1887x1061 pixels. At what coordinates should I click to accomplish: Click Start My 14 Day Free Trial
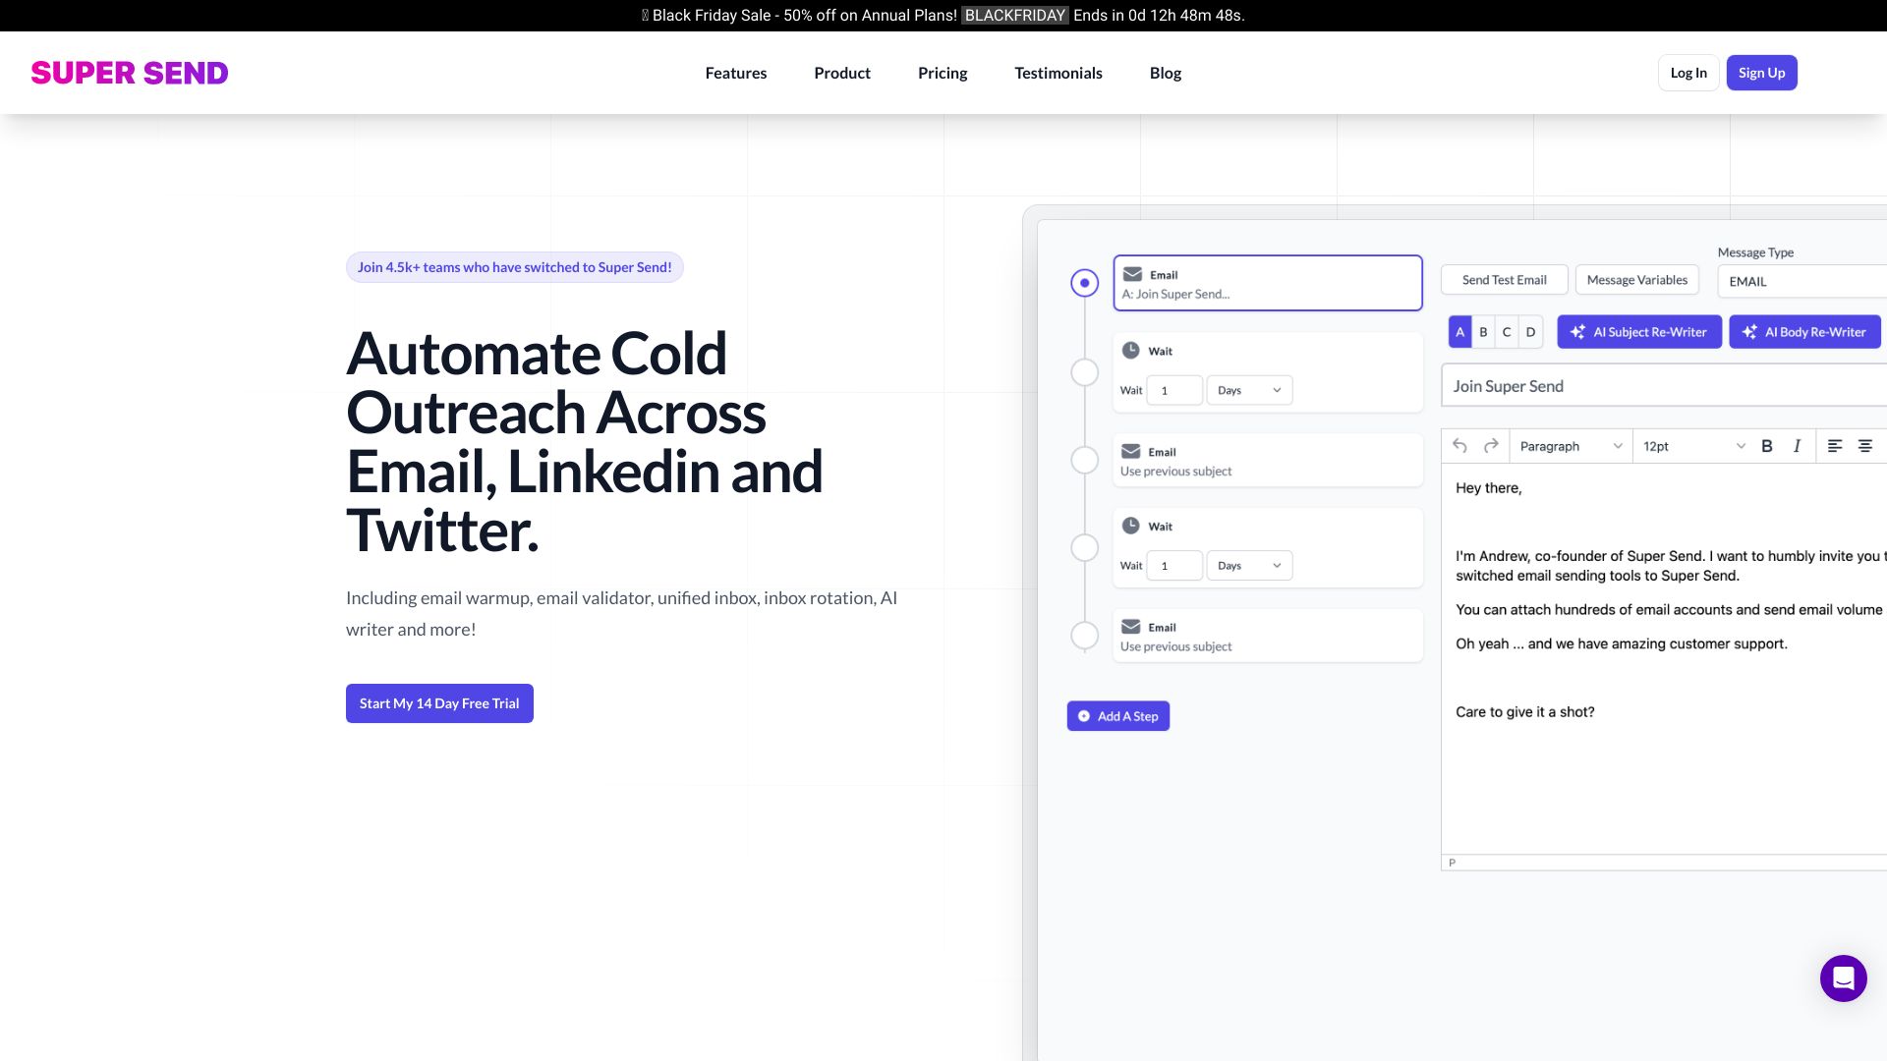click(439, 702)
